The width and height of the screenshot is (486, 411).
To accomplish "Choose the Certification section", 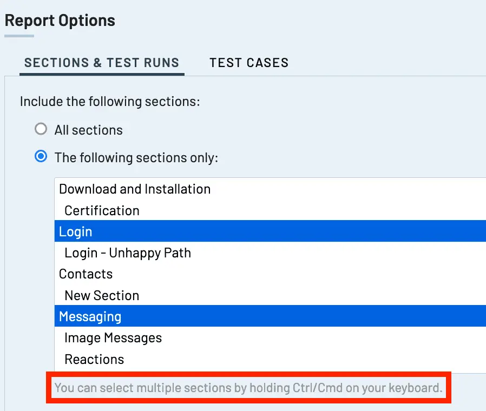I will point(270,210).
